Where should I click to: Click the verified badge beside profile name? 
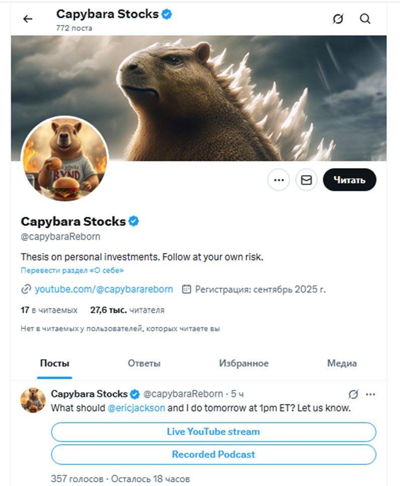(134, 221)
